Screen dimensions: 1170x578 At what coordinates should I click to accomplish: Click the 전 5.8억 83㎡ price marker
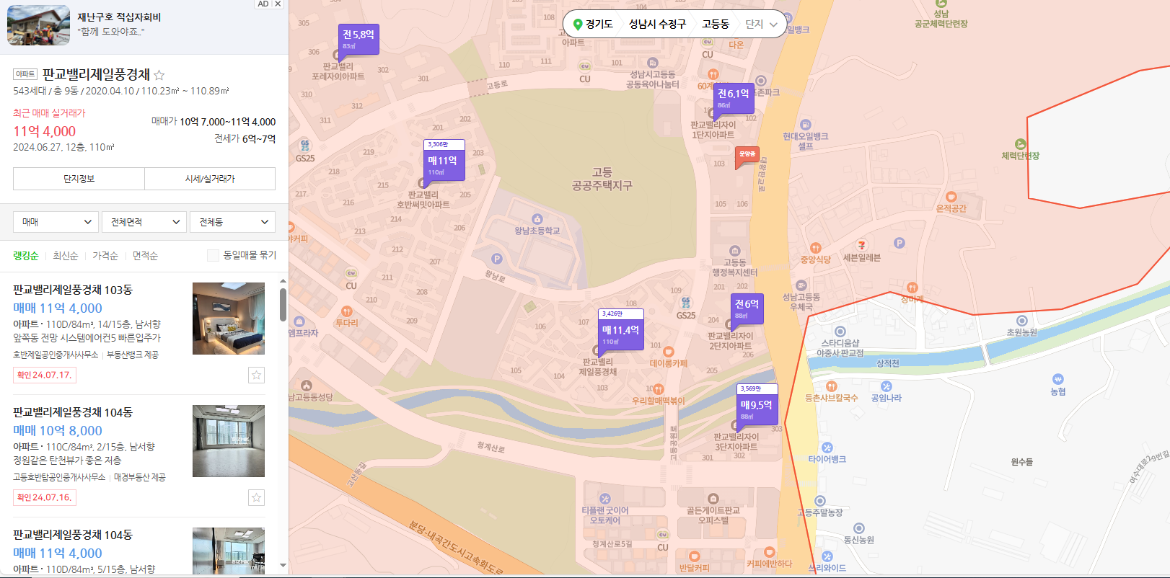[x=359, y=40]
